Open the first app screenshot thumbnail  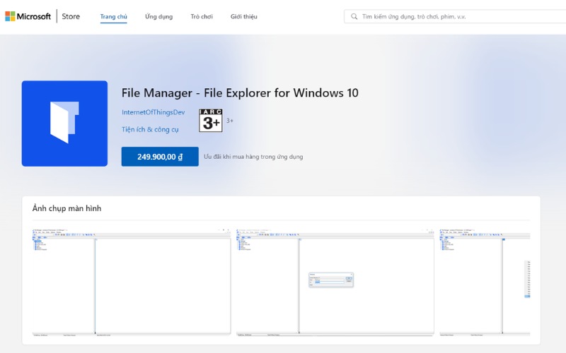point(132,281)
